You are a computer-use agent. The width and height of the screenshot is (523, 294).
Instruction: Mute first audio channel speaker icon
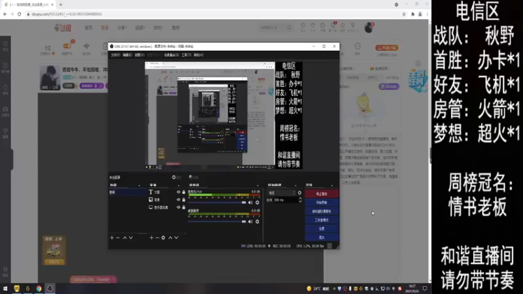[250, 203]
